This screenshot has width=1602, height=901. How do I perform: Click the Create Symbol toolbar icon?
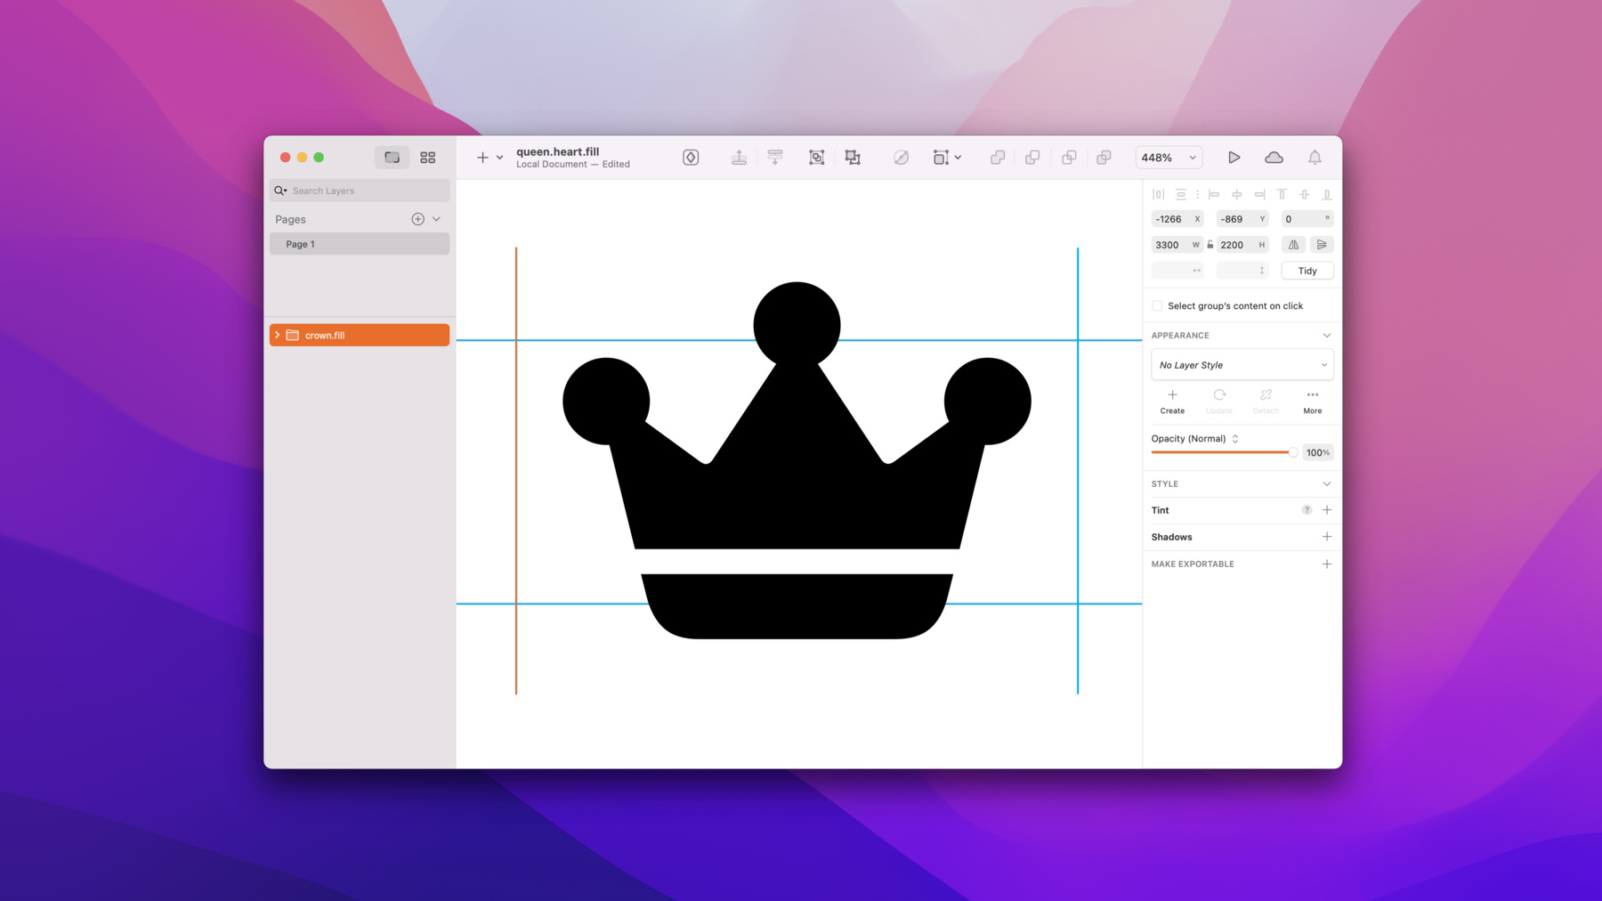click(691, 158)
